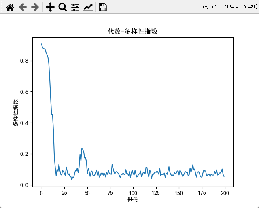Go forward to the next view

pyautogui.click(x=35, y=7)
